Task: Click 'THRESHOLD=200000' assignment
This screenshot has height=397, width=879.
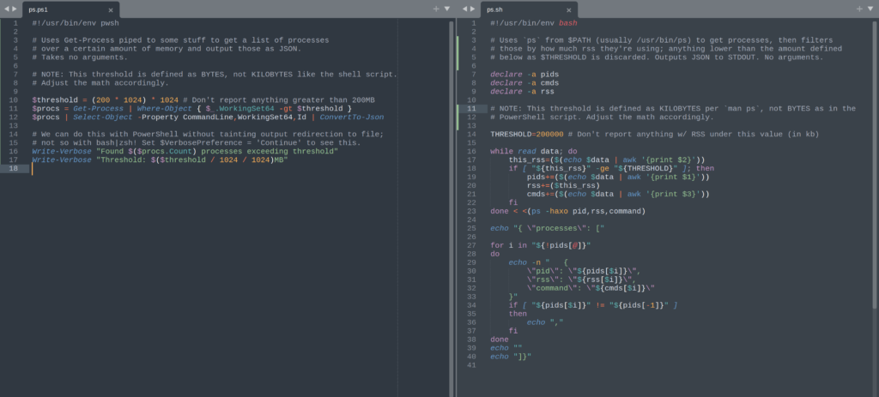Action: point(526,135)
